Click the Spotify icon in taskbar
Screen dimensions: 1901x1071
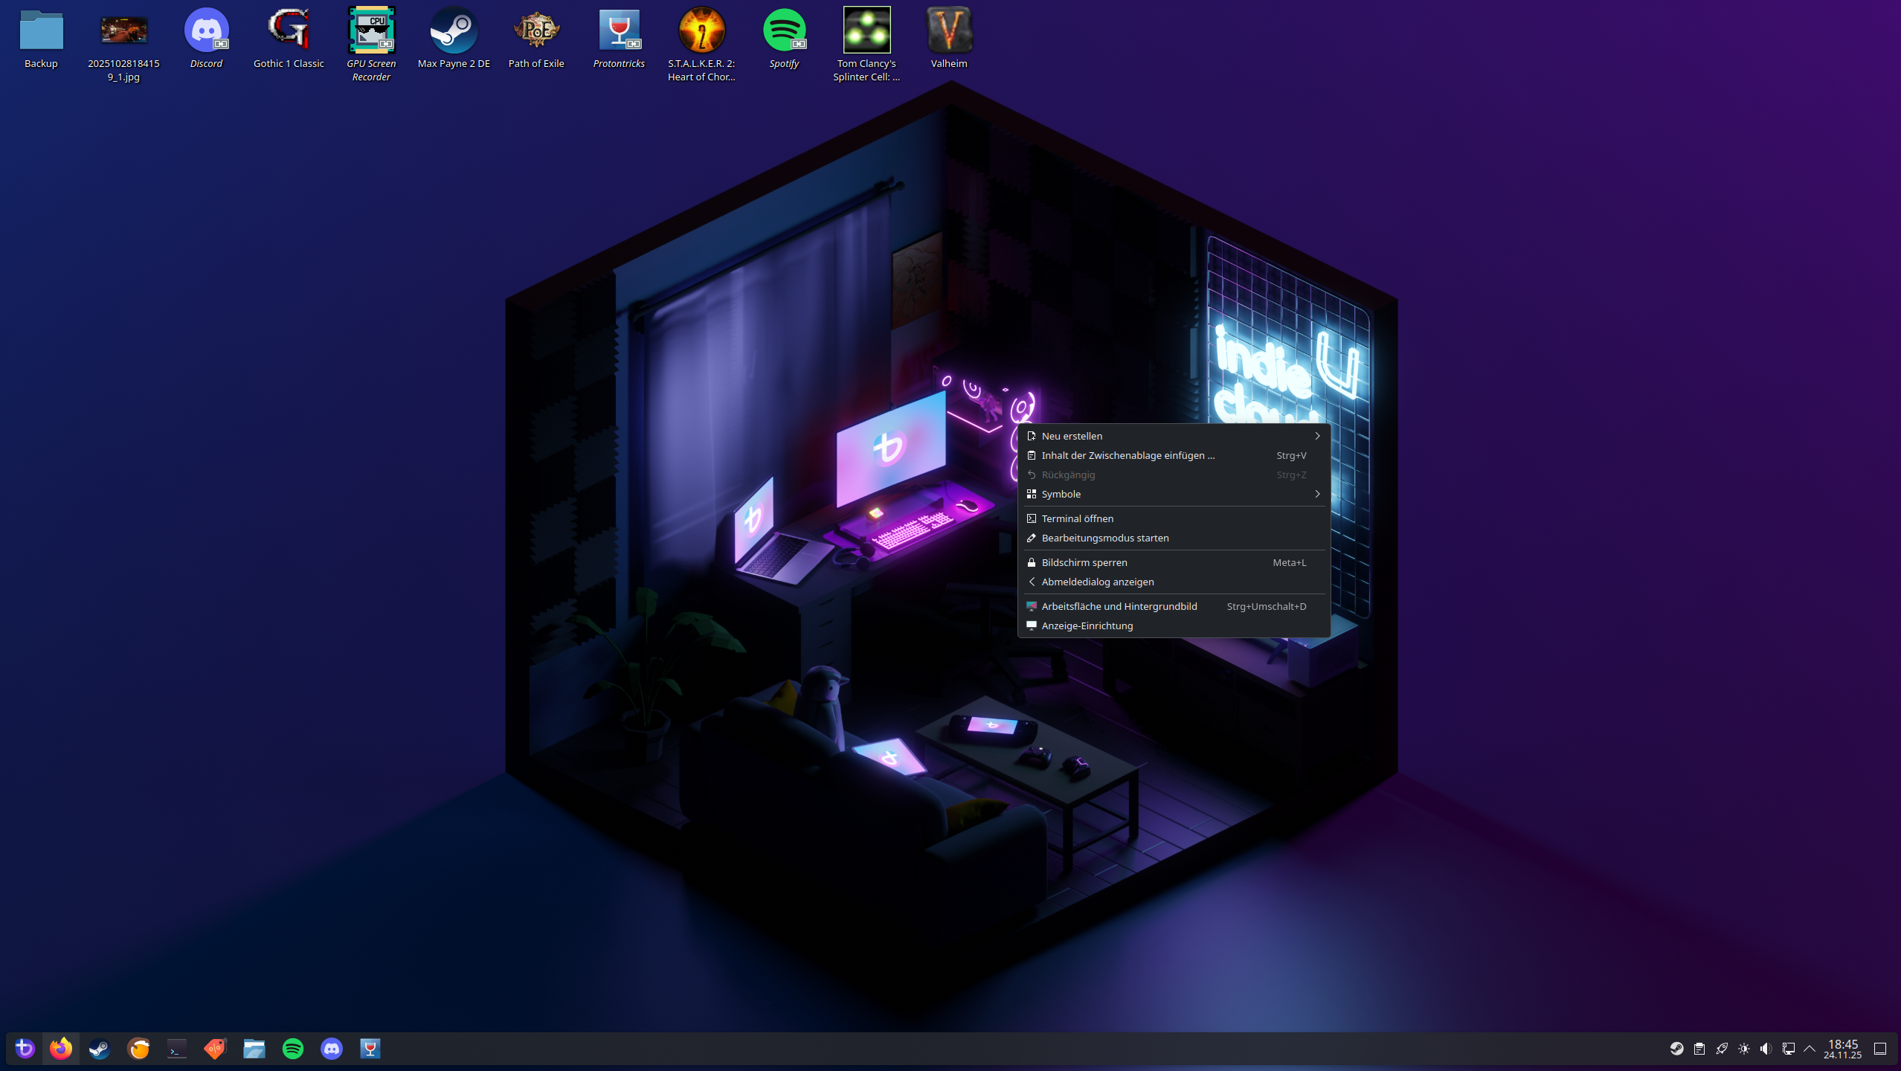(293, 1049)
